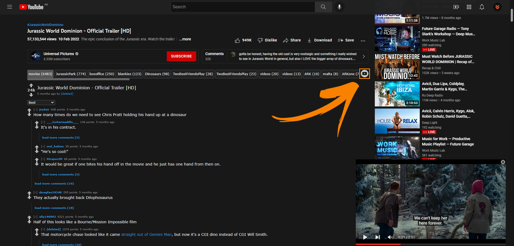Downvote owl_babies' comment
The height and width of the screenshot is (246, 514).
37,151
